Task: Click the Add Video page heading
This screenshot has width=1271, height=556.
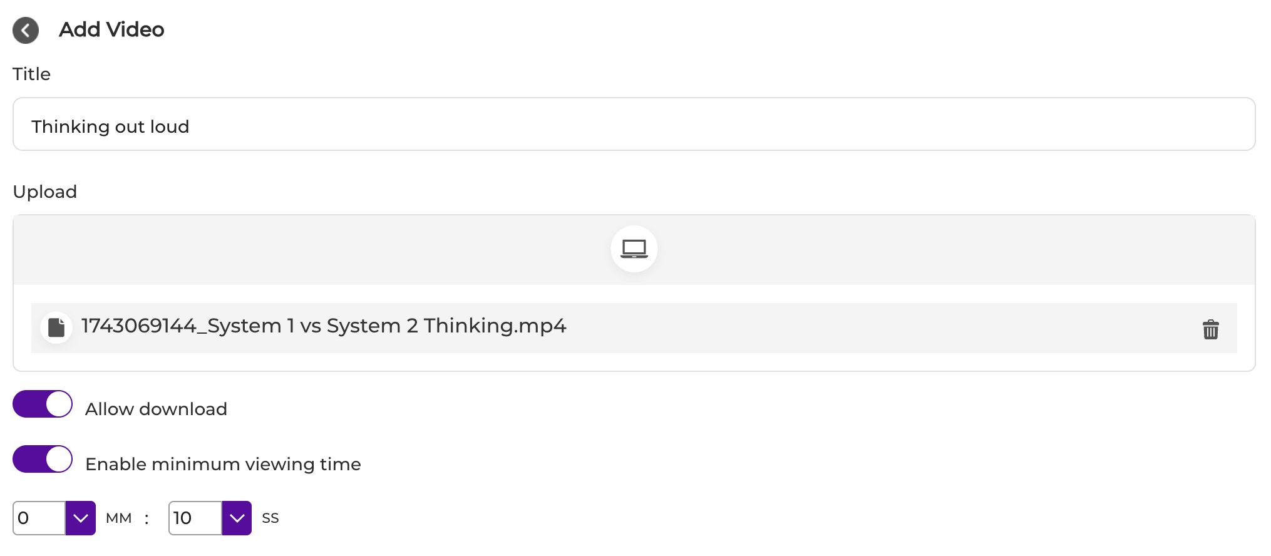Action: (111, 29)
